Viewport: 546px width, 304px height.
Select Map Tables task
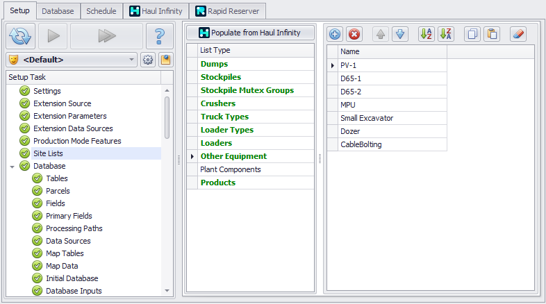(x=65, y=253)
